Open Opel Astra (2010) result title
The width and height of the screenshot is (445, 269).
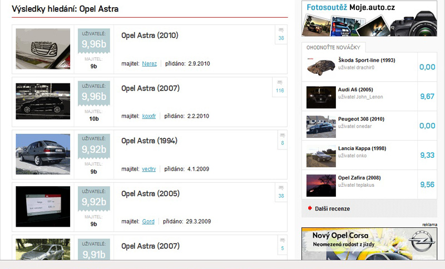[x=150, y=36]
